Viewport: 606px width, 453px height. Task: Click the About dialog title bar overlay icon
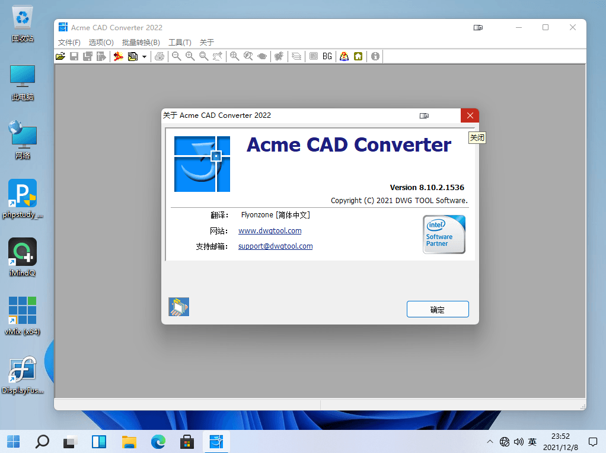point(424,115)
